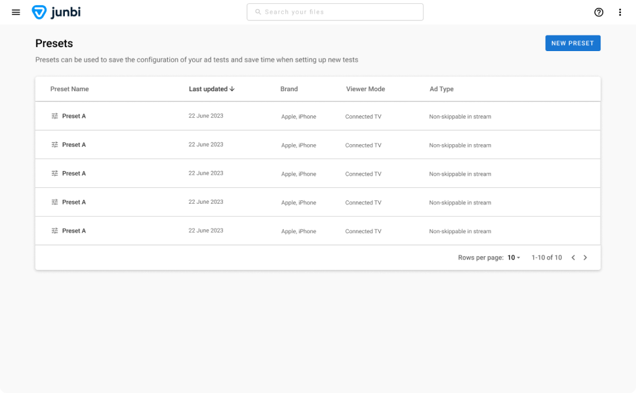The image size is (636, 393).
Task: Open the help question mark icon
Action: coord(599,12)
